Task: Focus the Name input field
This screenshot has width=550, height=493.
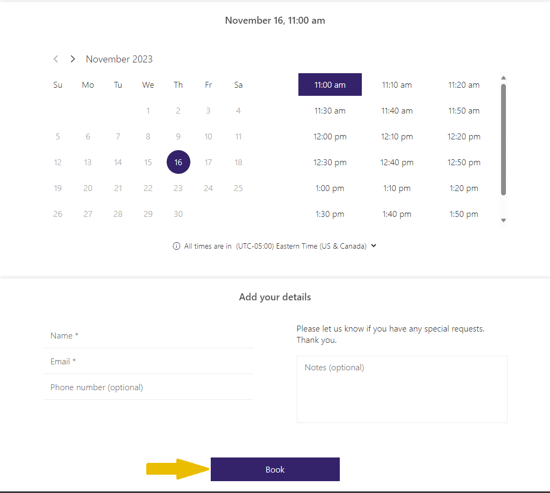Action: point(148,336)
